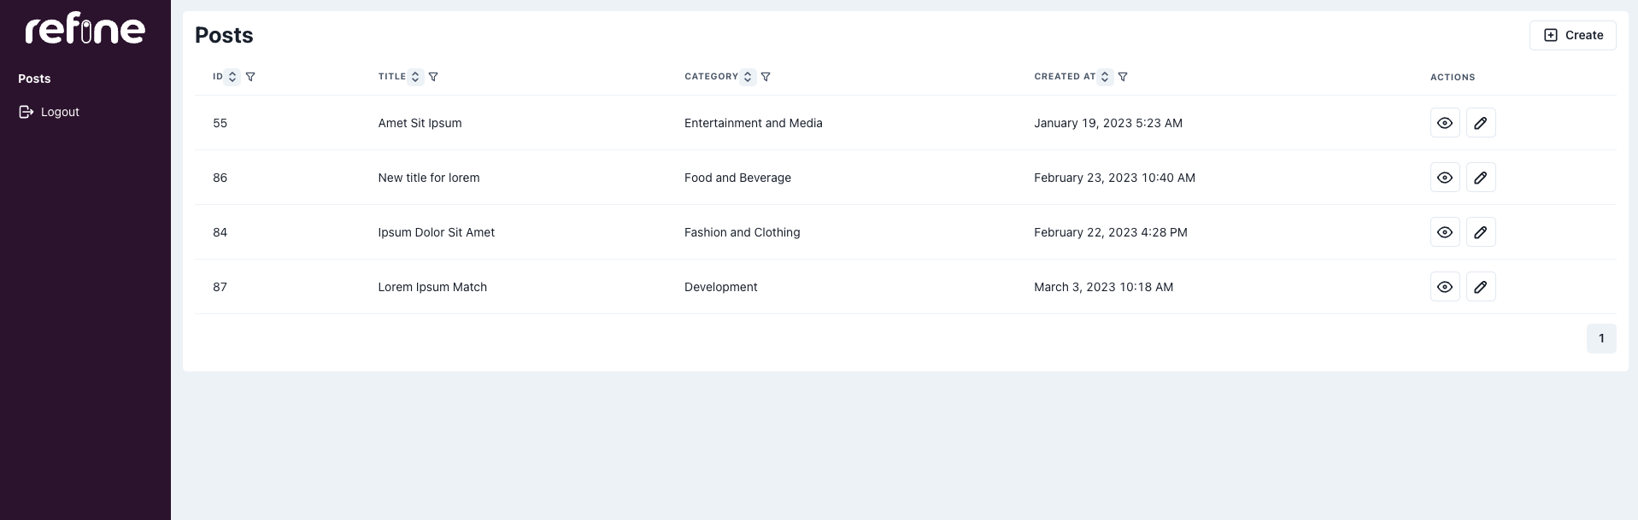1638x520 pixels.
Task: Click the 'CATEGORY' column header label
Action: click(x=711, y=77)
